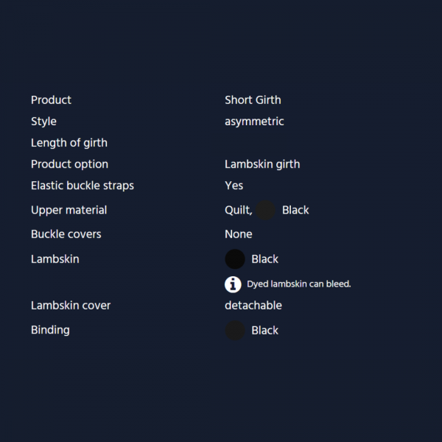Select the Lambskin black color swatch
The width and height of the screenshot is (442, 442).
click(235, 259)
